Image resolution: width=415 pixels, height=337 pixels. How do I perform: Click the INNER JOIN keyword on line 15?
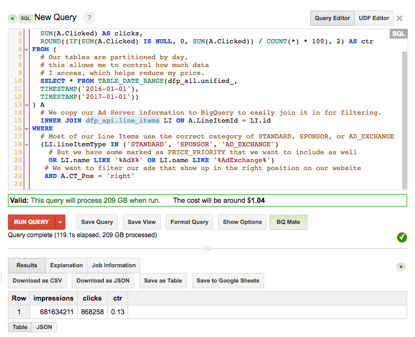point(61,120)
